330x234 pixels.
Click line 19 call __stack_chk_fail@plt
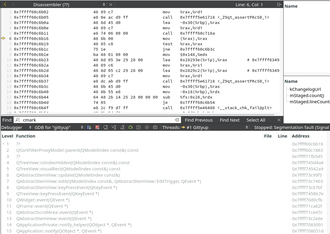pyautogui.click(x=217, y=108)
